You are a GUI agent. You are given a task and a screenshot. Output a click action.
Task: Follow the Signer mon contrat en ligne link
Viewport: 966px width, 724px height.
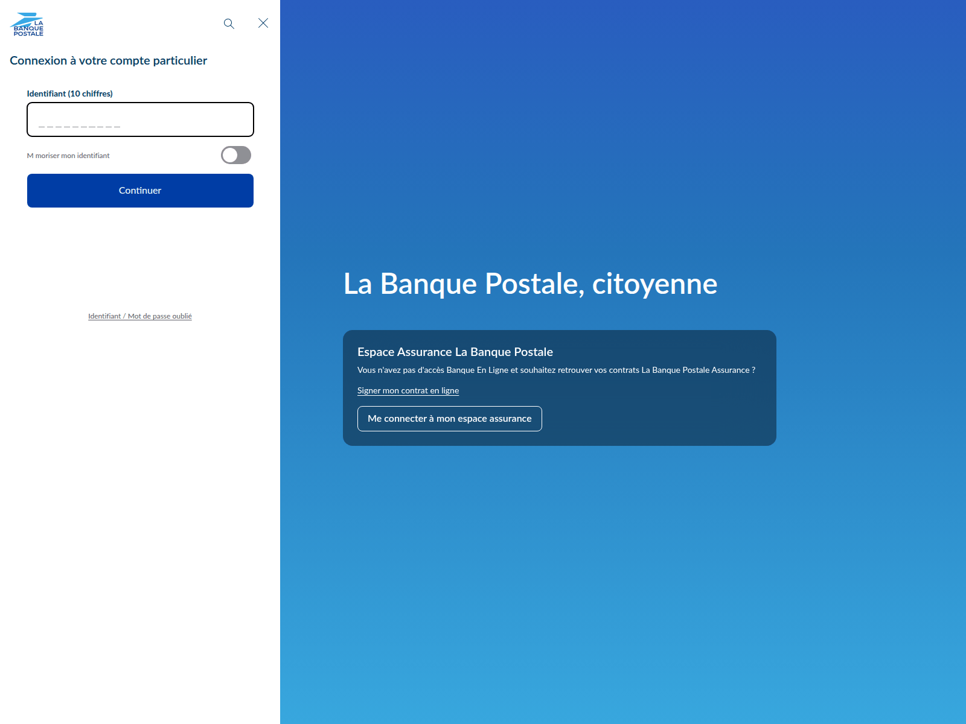[408, 390]
